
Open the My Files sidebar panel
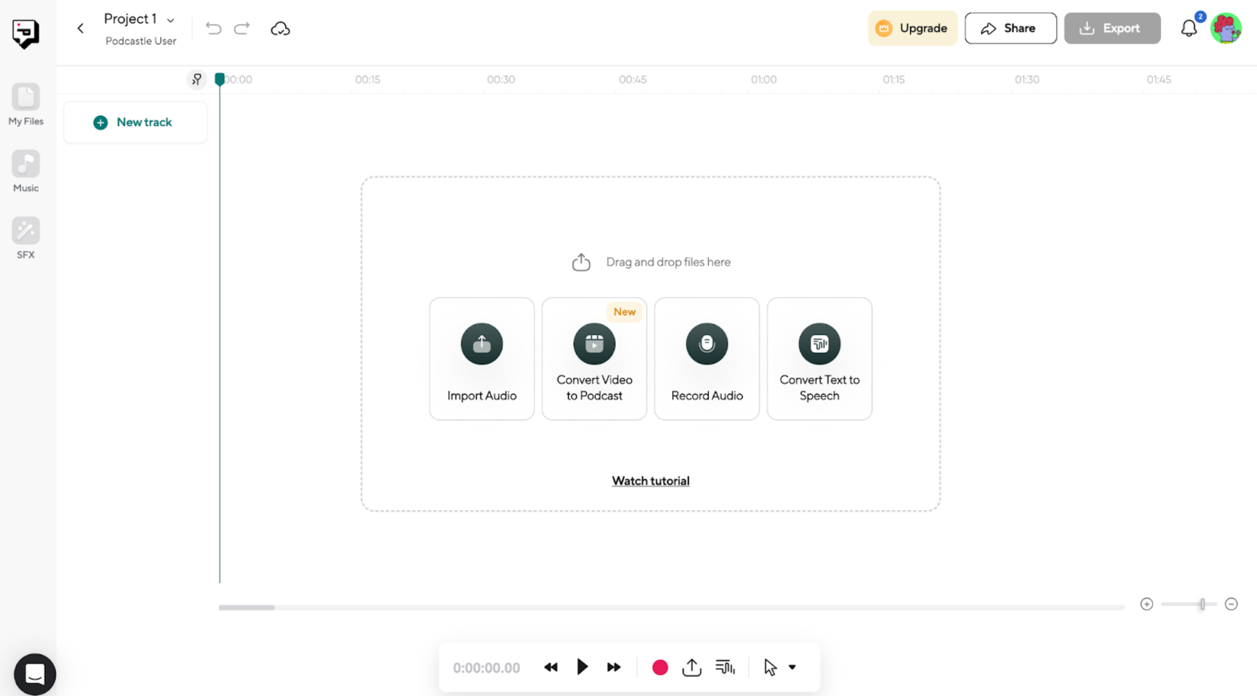click(25, 104)
